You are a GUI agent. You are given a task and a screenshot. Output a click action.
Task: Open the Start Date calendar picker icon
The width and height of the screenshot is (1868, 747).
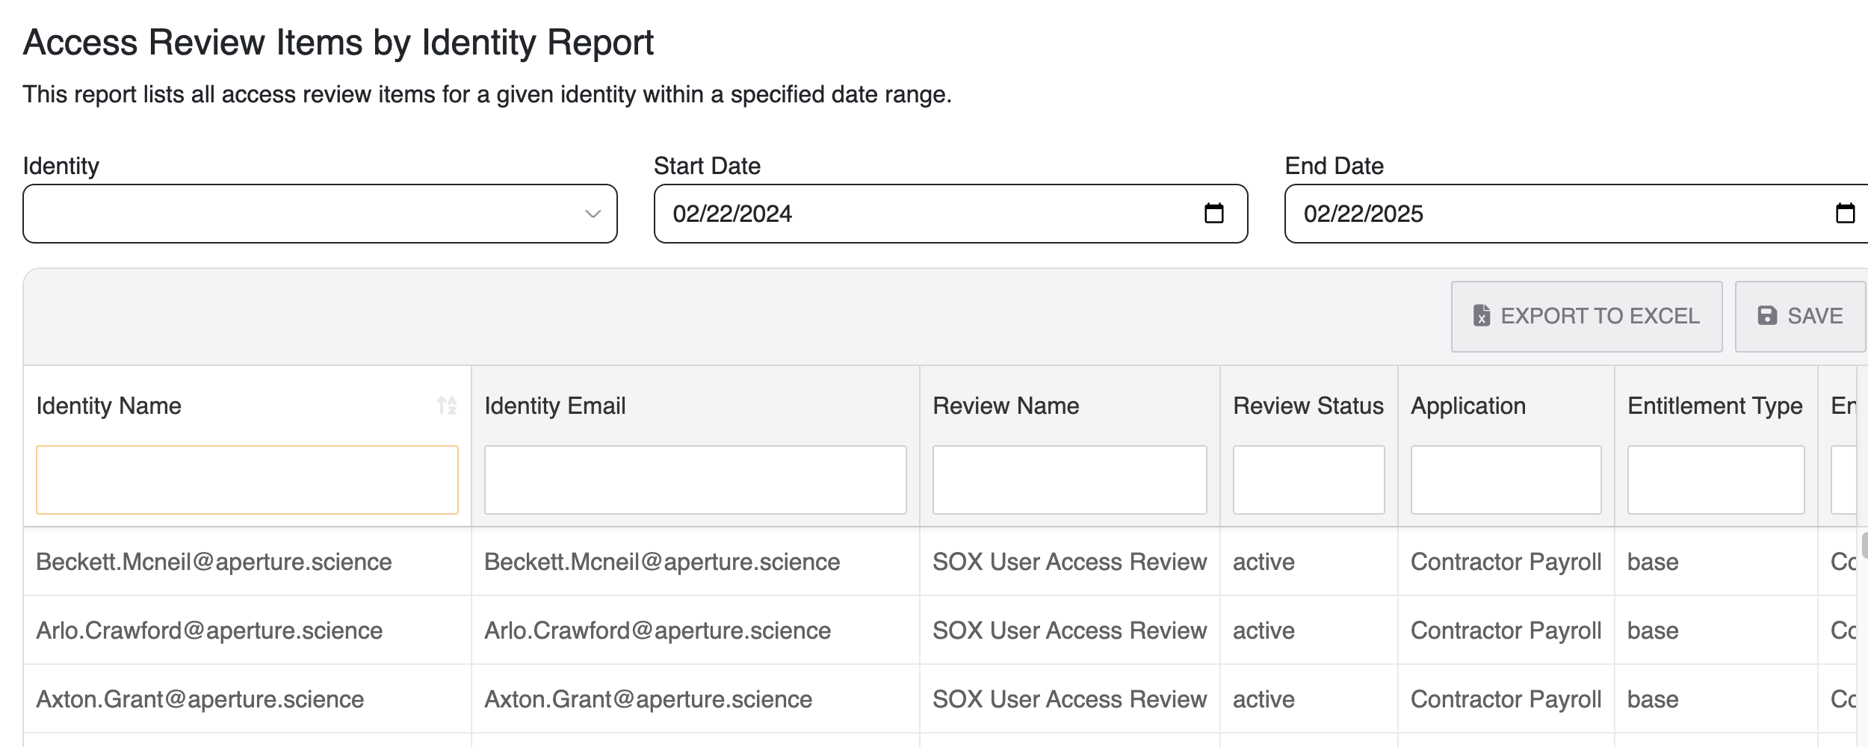tap(1213, 214)
